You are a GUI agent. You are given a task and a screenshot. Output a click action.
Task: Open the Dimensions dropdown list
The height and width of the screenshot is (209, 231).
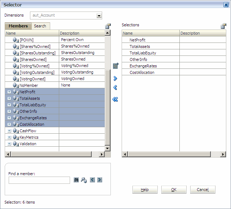99,15
